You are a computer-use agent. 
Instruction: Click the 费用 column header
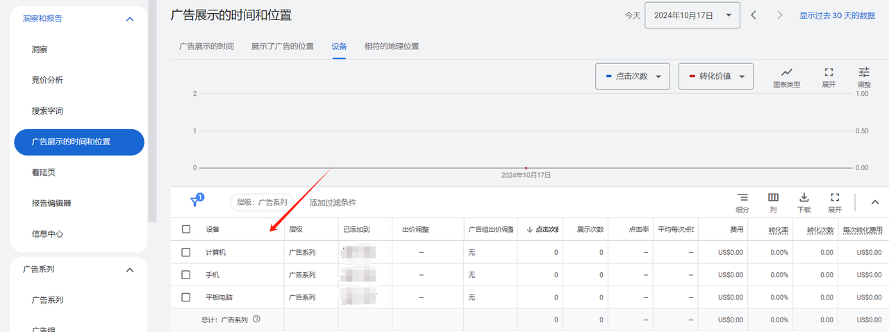(x=736, y=229)
